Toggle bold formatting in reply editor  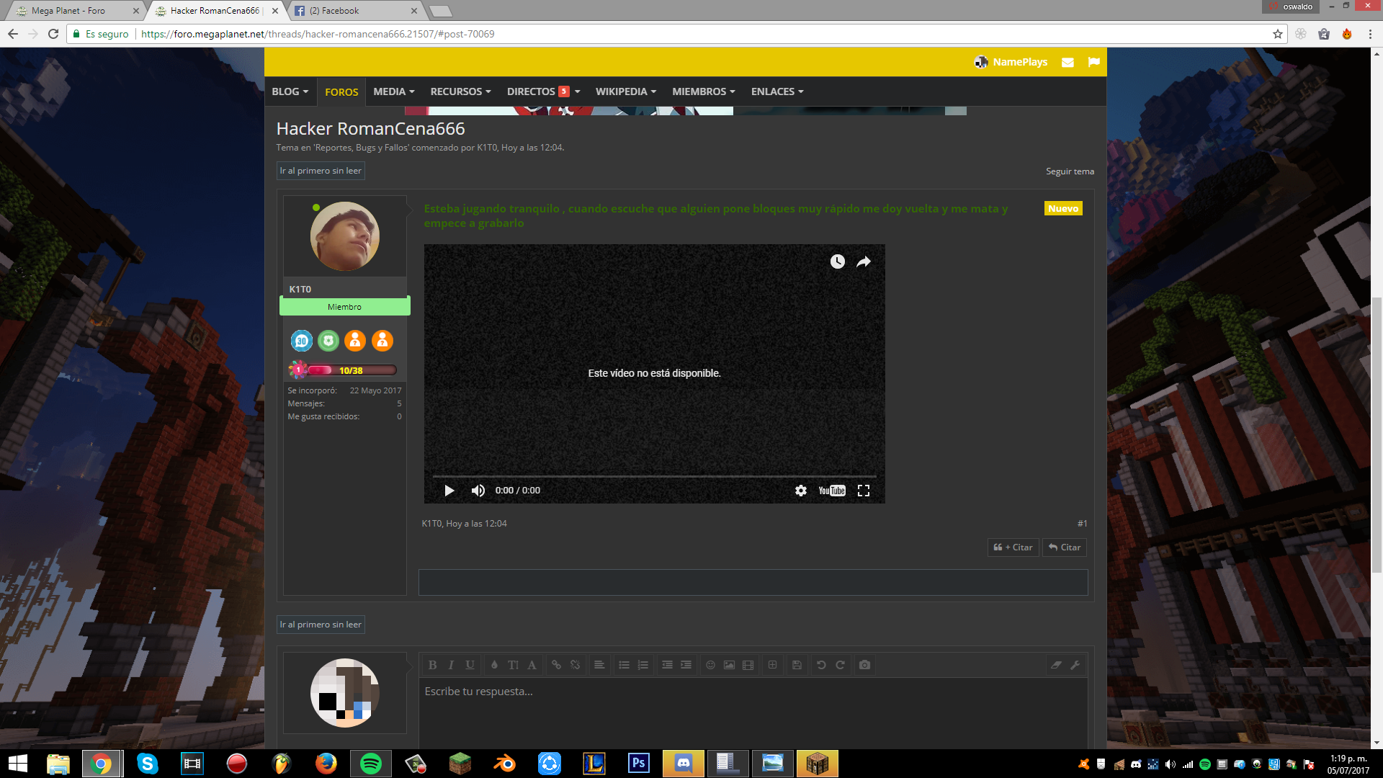pos(432,665)
